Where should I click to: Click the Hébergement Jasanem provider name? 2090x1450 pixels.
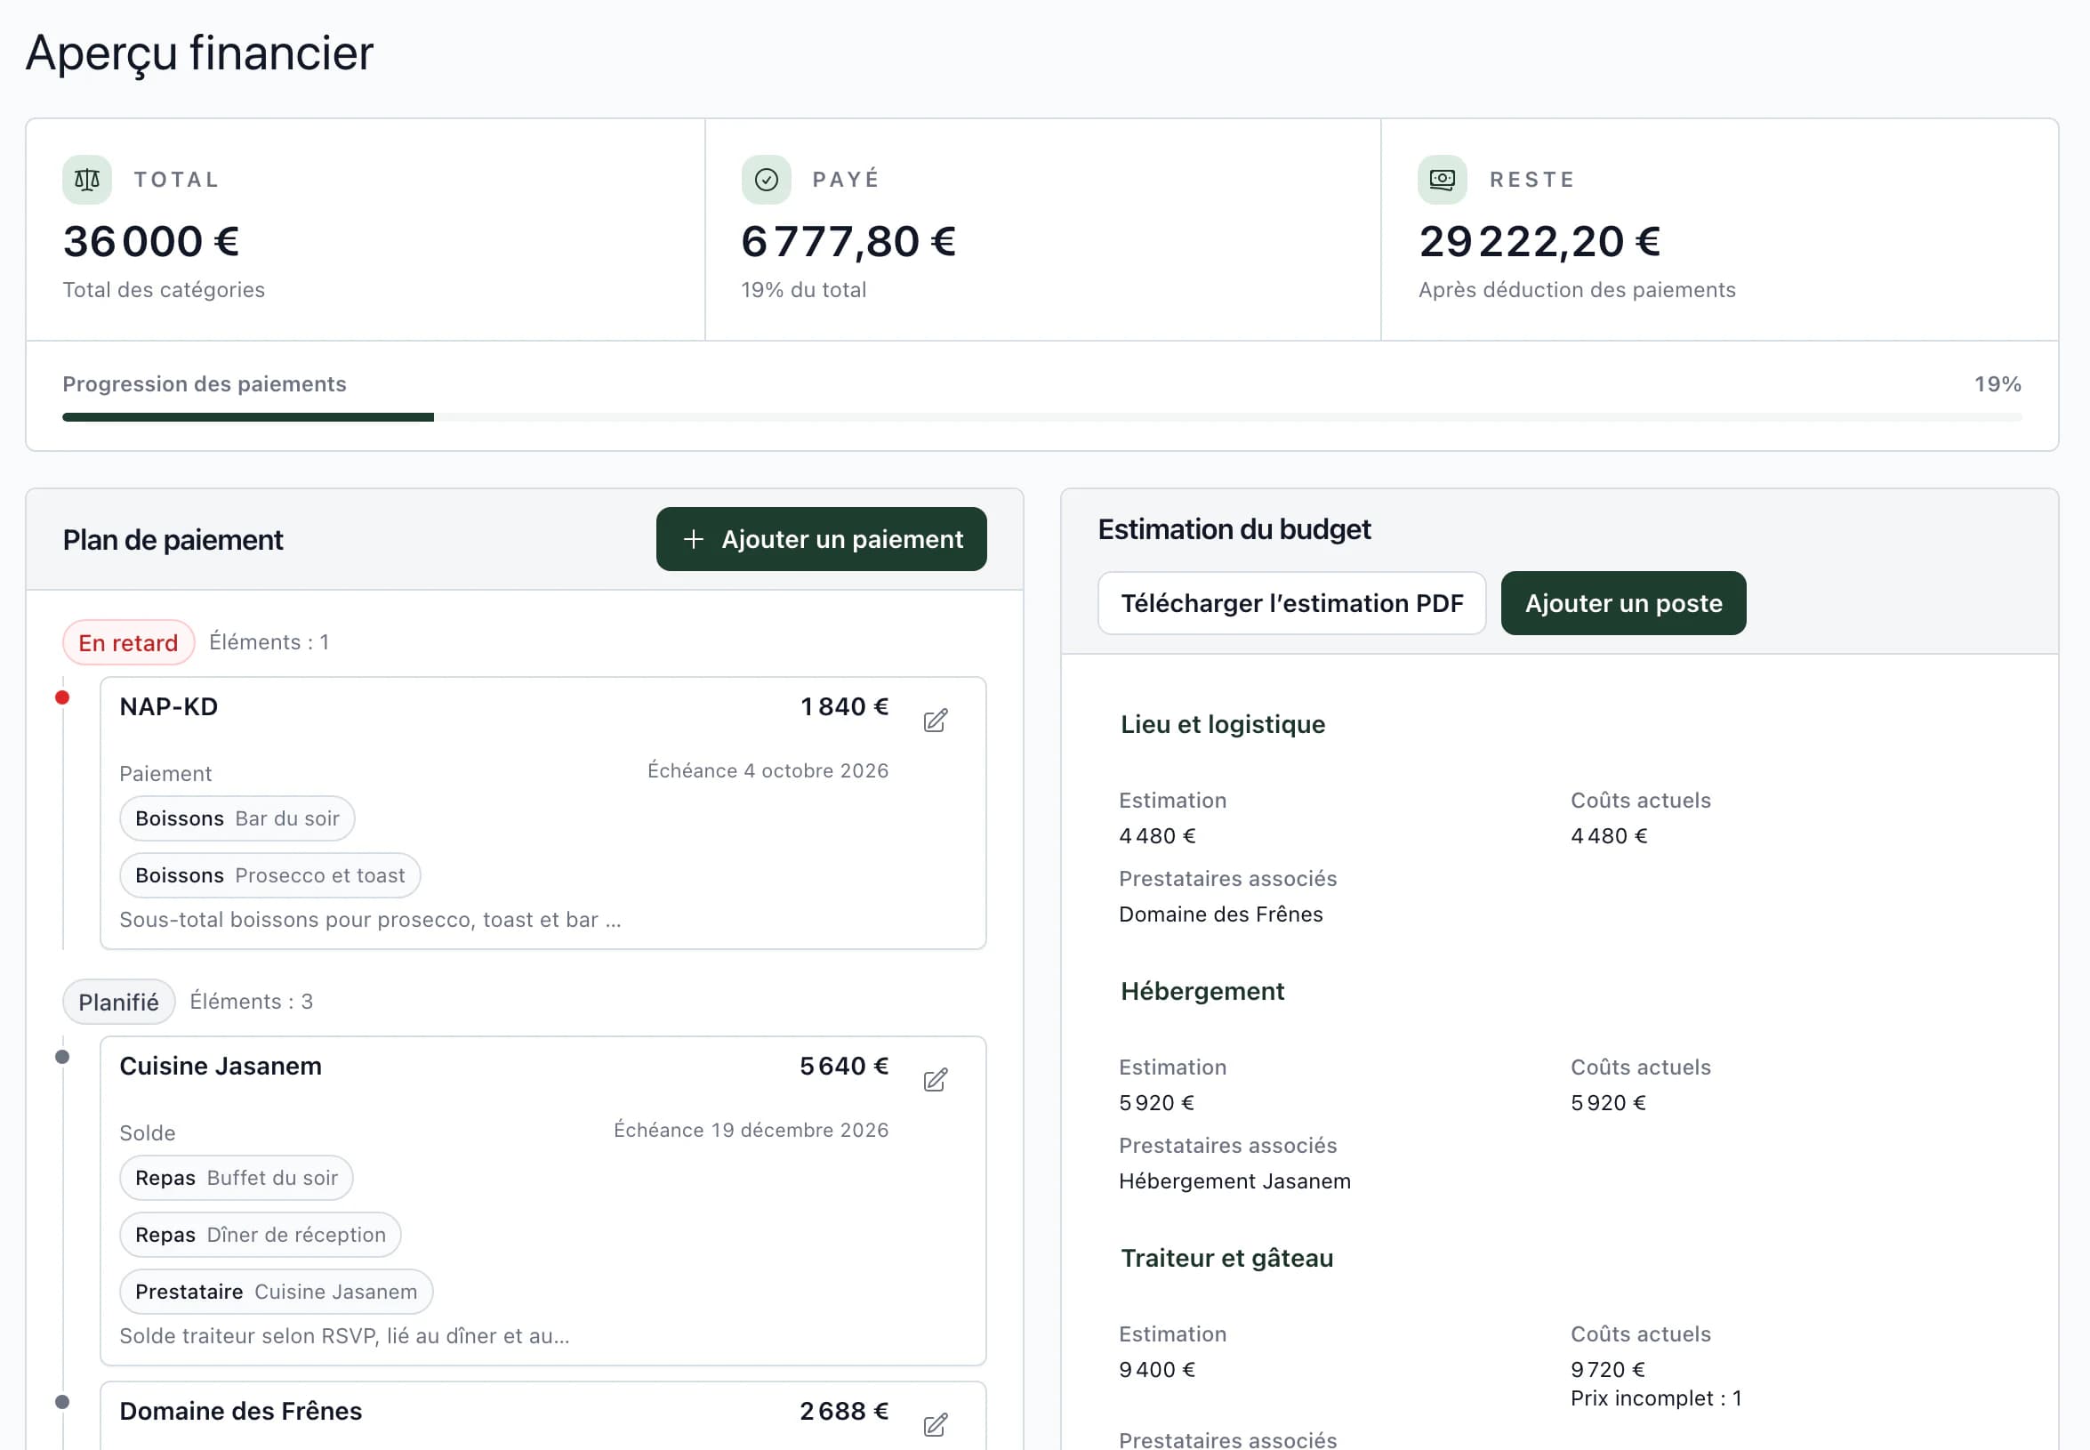pyautogui.click(x=1234, y=1181)
